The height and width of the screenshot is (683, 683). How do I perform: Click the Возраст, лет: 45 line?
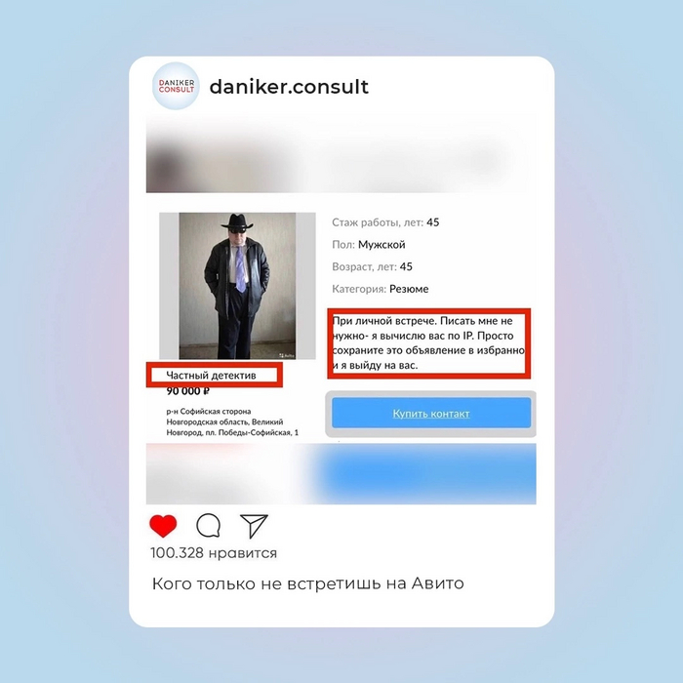[372, 266]
